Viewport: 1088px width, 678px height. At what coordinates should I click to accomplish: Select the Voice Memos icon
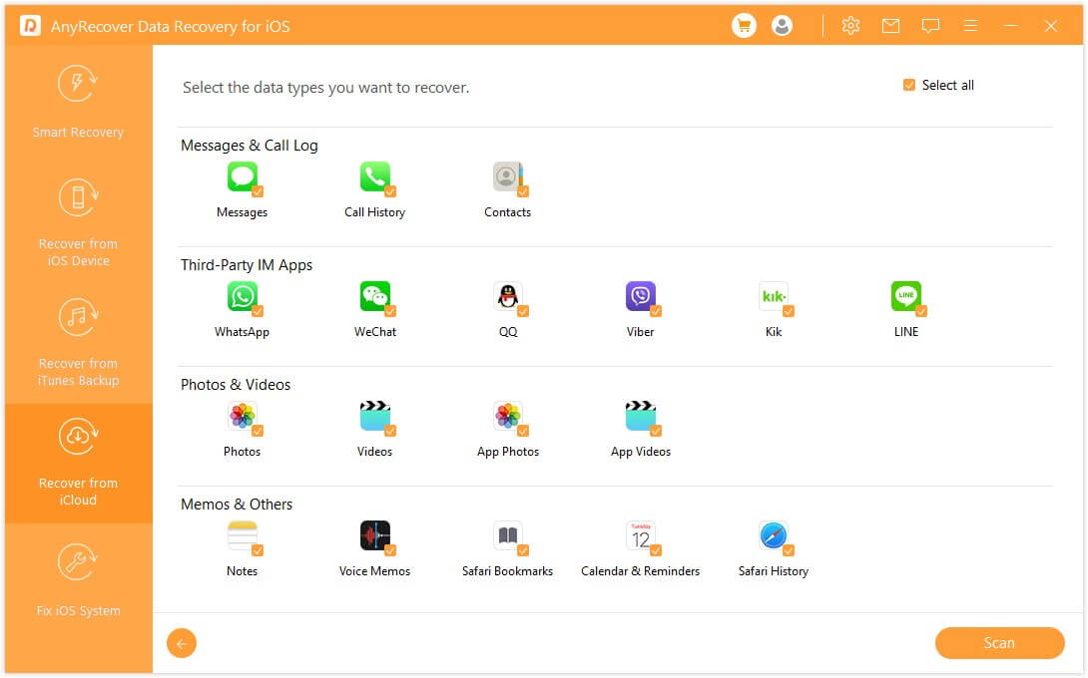click(374, 535)
